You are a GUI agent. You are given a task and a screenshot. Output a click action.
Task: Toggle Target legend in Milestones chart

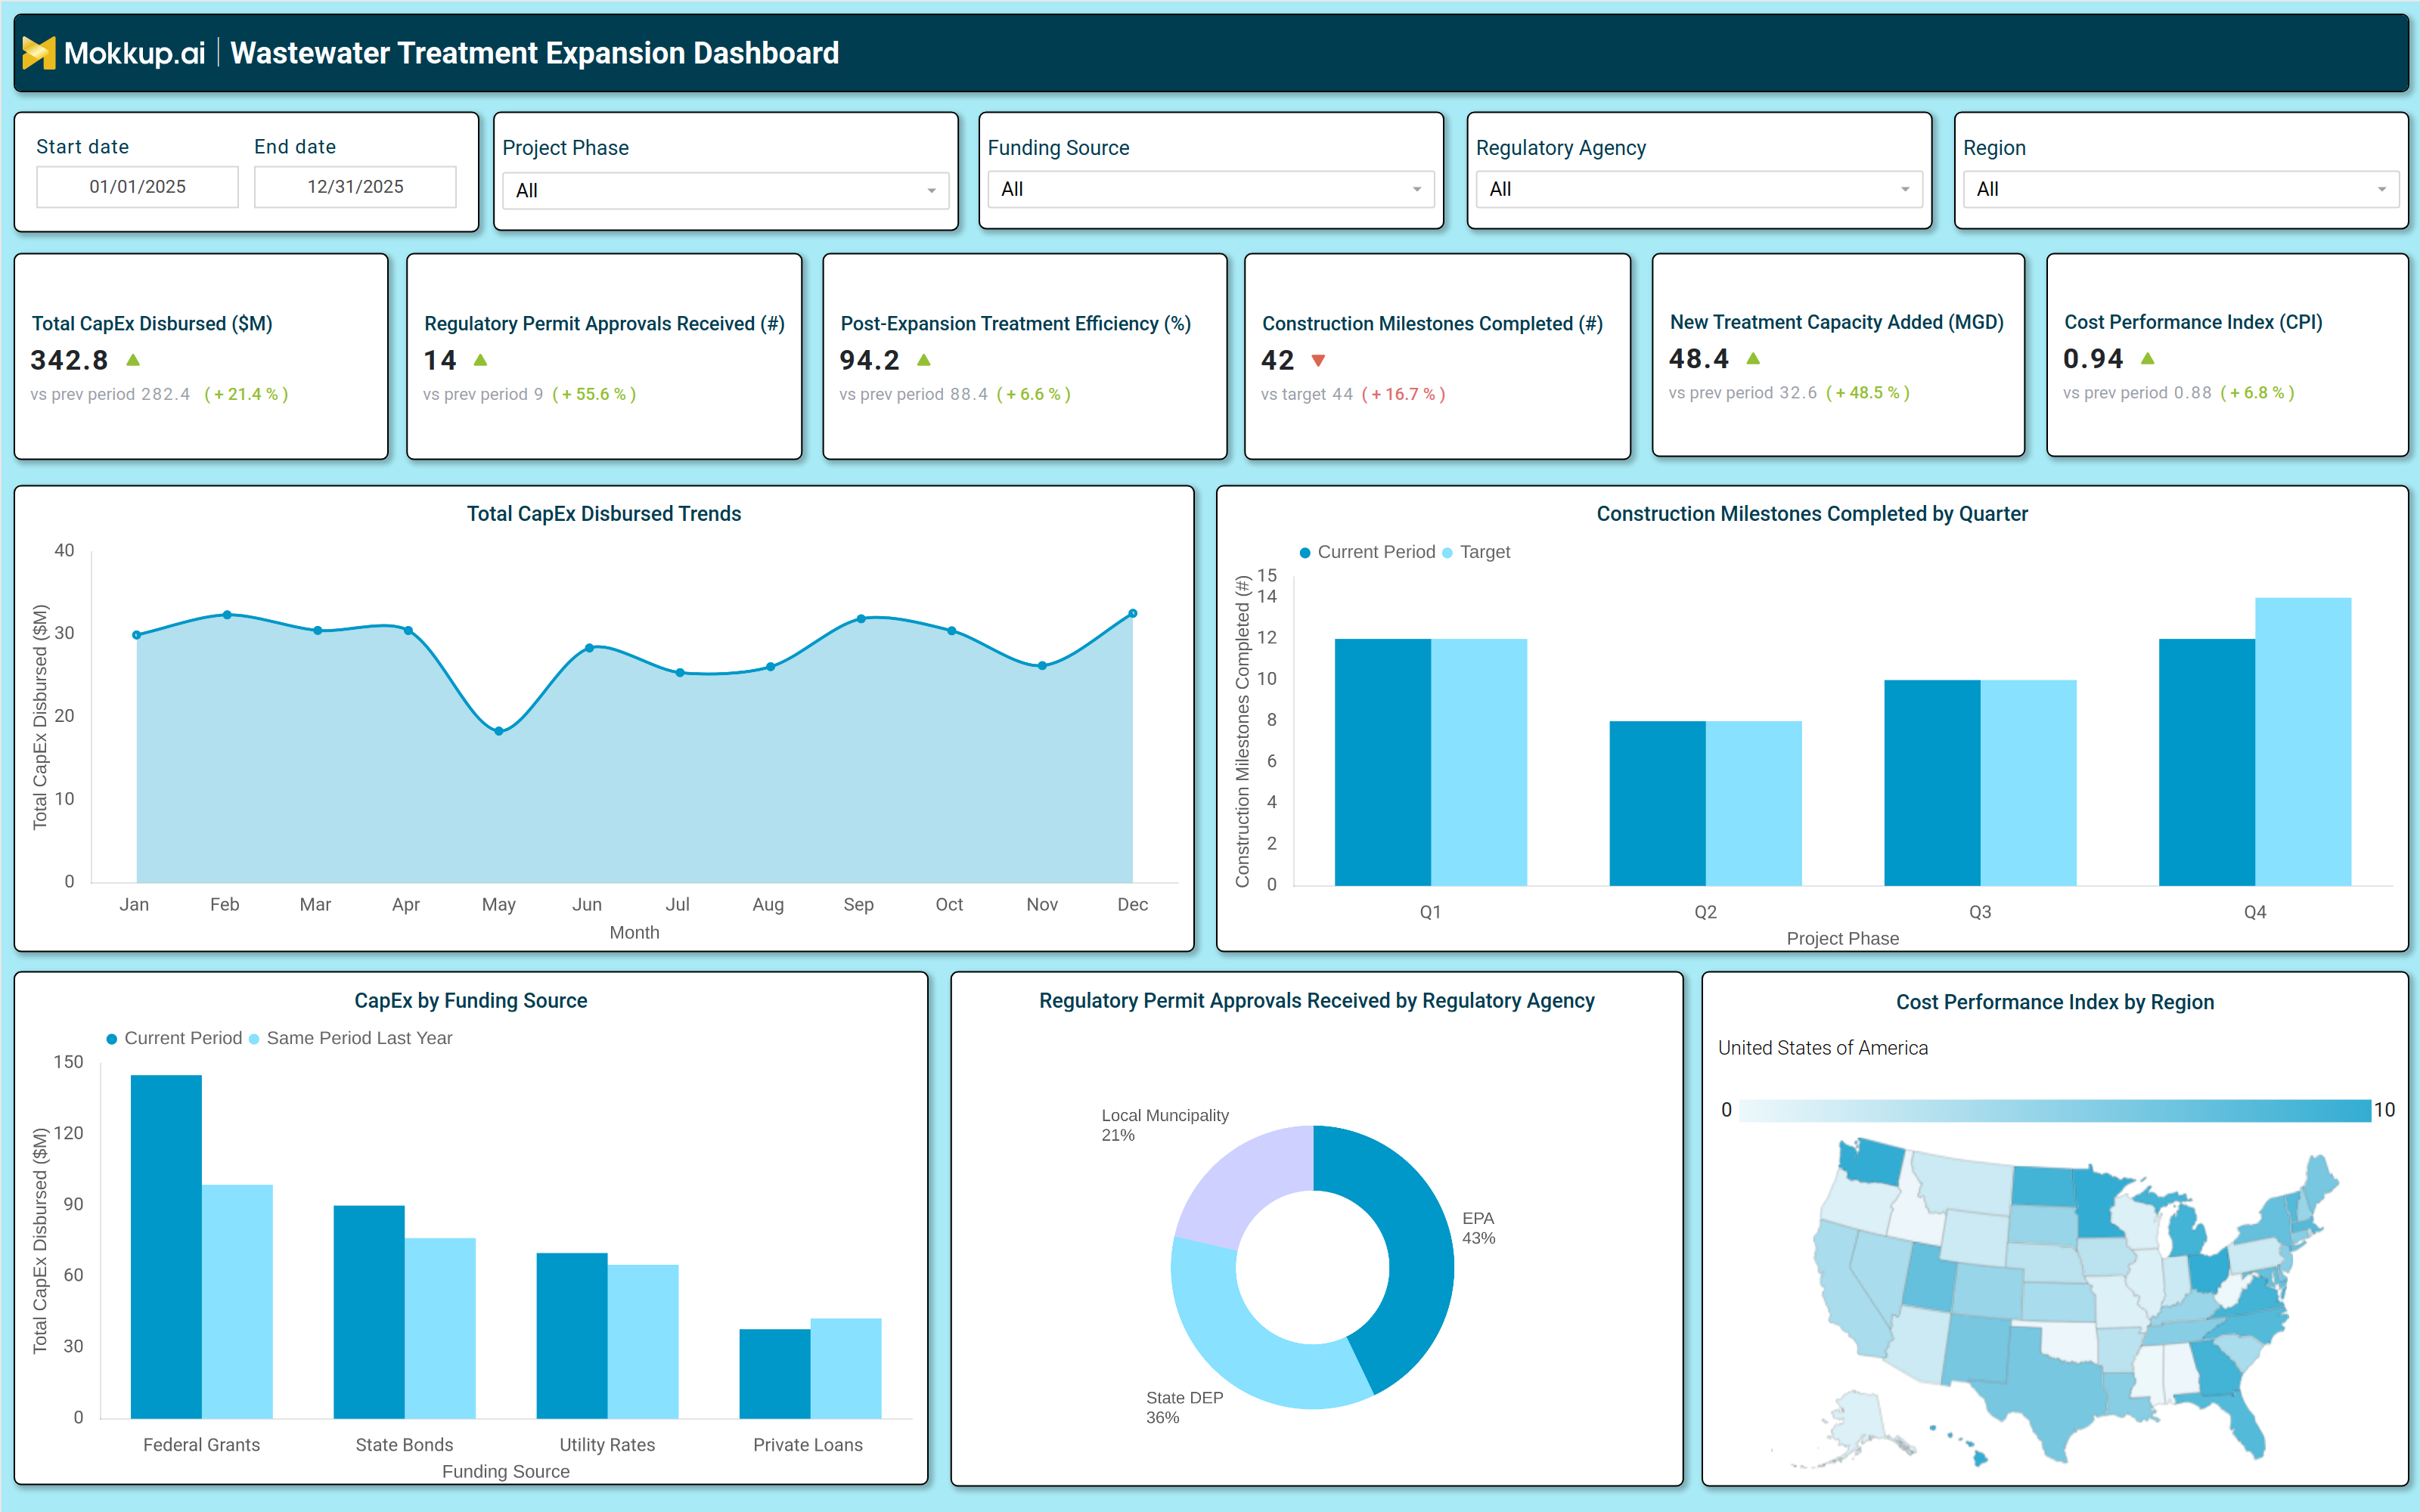1476,552
